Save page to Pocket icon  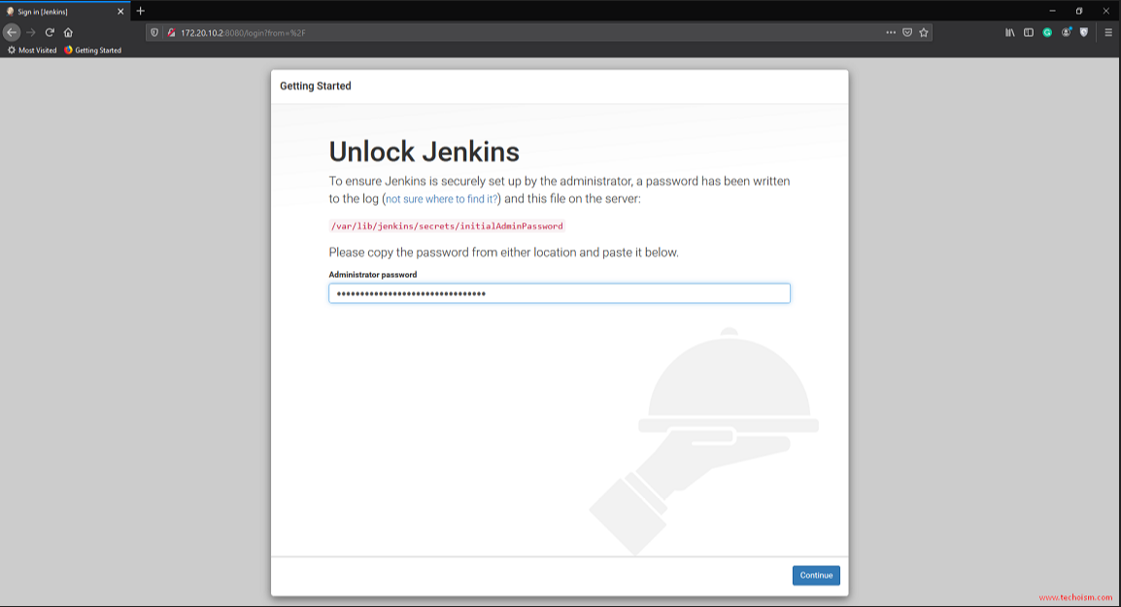(x=907, y=32)
